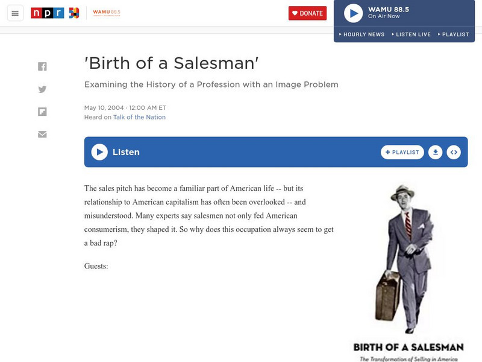The width and height of the screenshot is (482, 362).
Task: Email this article to someone
Action: tap(42, 135)
